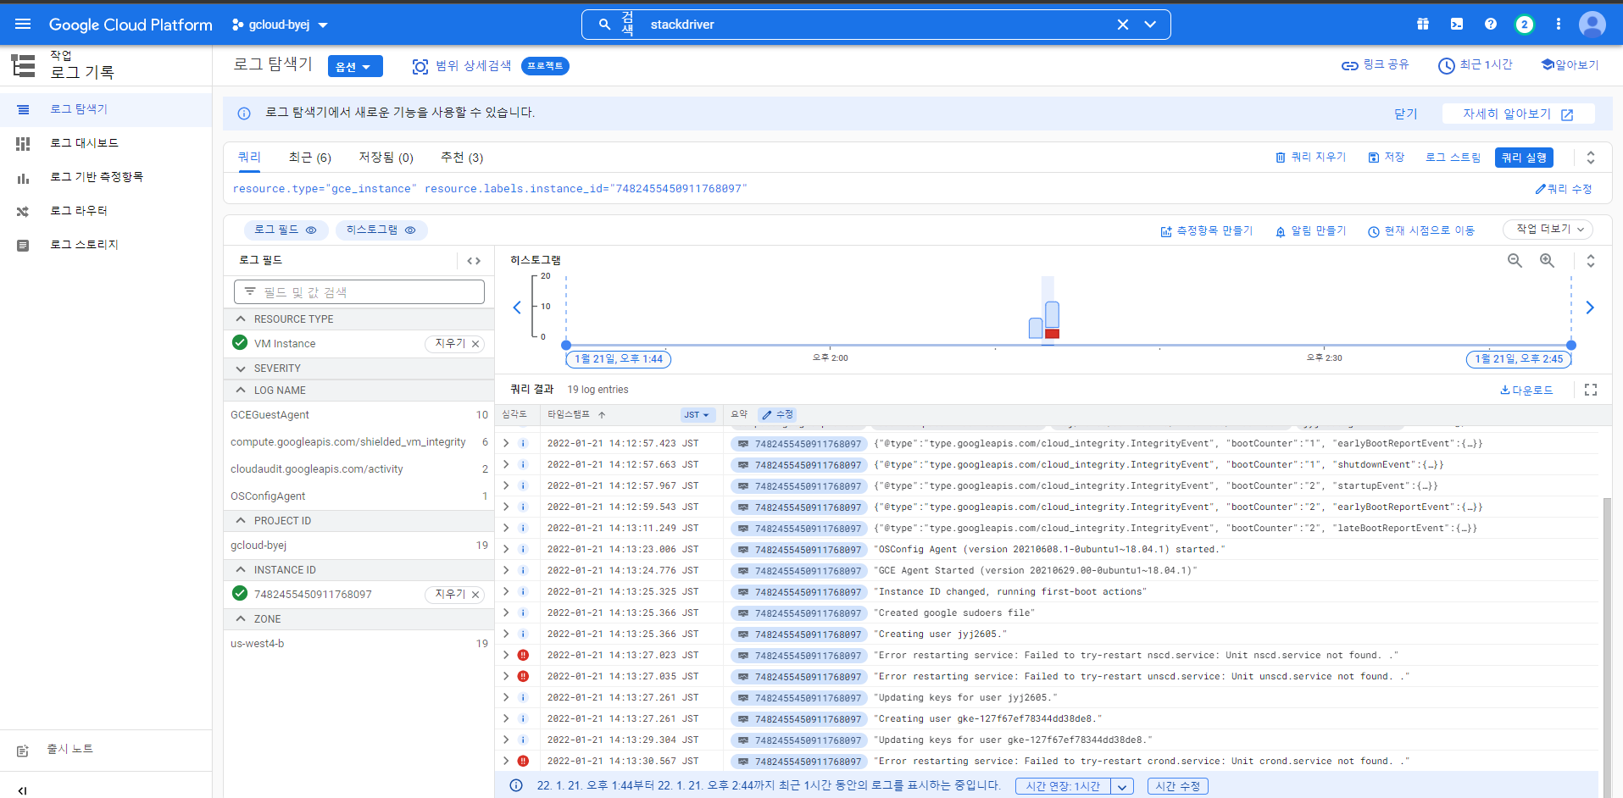Switch to the 쿼리 tab
The image size is (1623, 798).
[249, 157]
